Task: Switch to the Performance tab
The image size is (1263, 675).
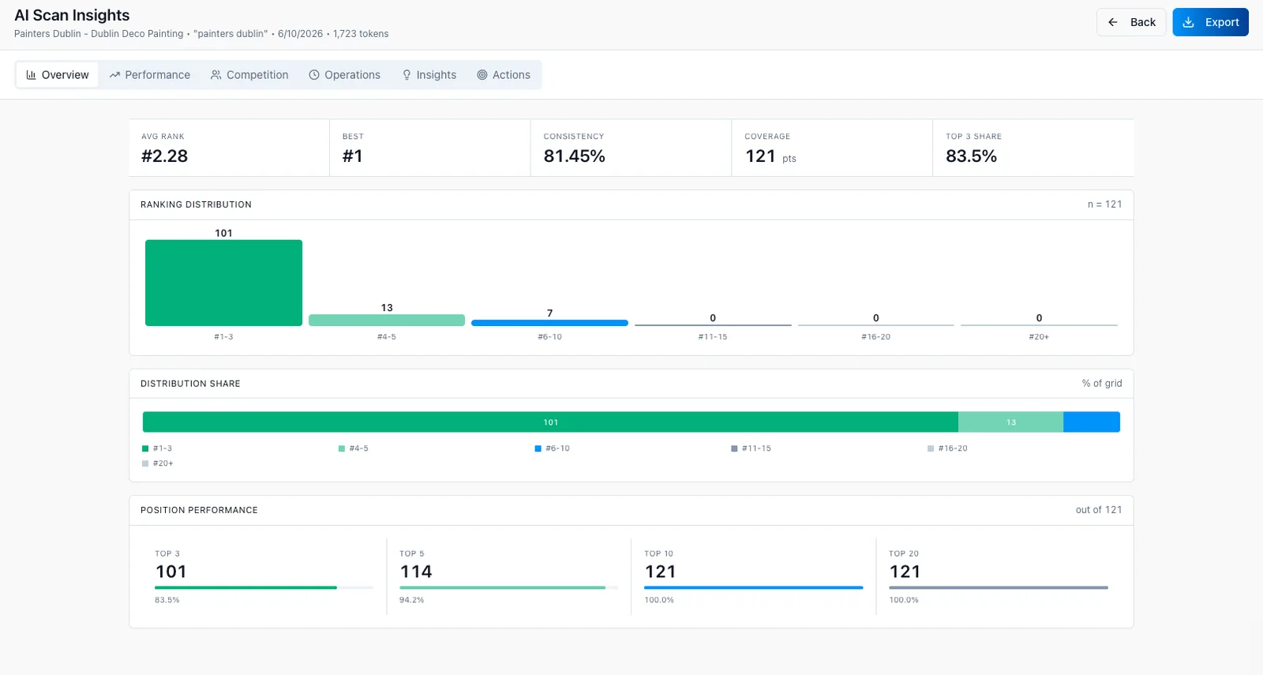Action: pyautogui.click(x=150, y=75)
